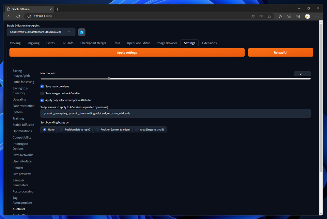
Task: Open User interface settings section
Action: click(x=22, y=161)
